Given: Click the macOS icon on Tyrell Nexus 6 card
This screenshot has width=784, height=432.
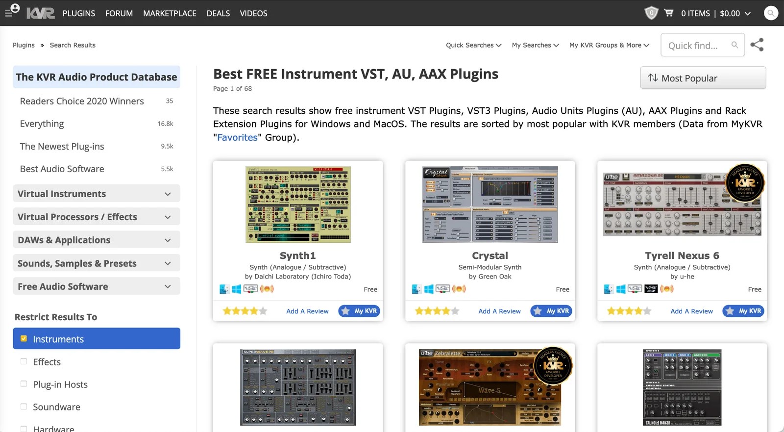Looking at the screenshot, I should pyautogui.click(x=609, y=289).
